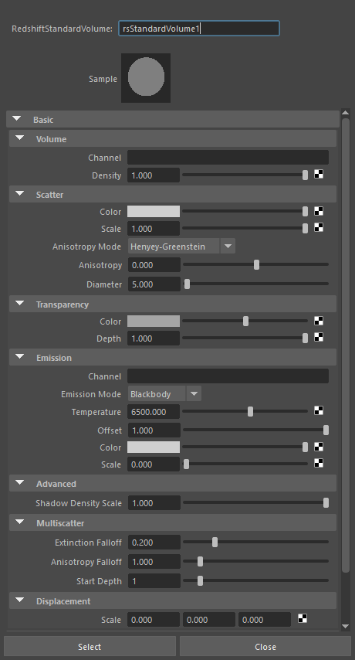This screenshot has width=355, height=660.
Task: Click the Scatter Color swatch
Action: click(x=154, y=211)
